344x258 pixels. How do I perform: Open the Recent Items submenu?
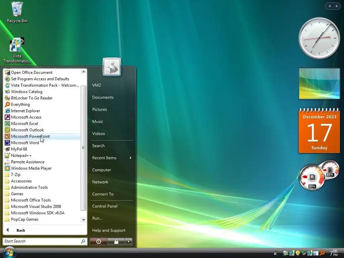coord(112,158)
